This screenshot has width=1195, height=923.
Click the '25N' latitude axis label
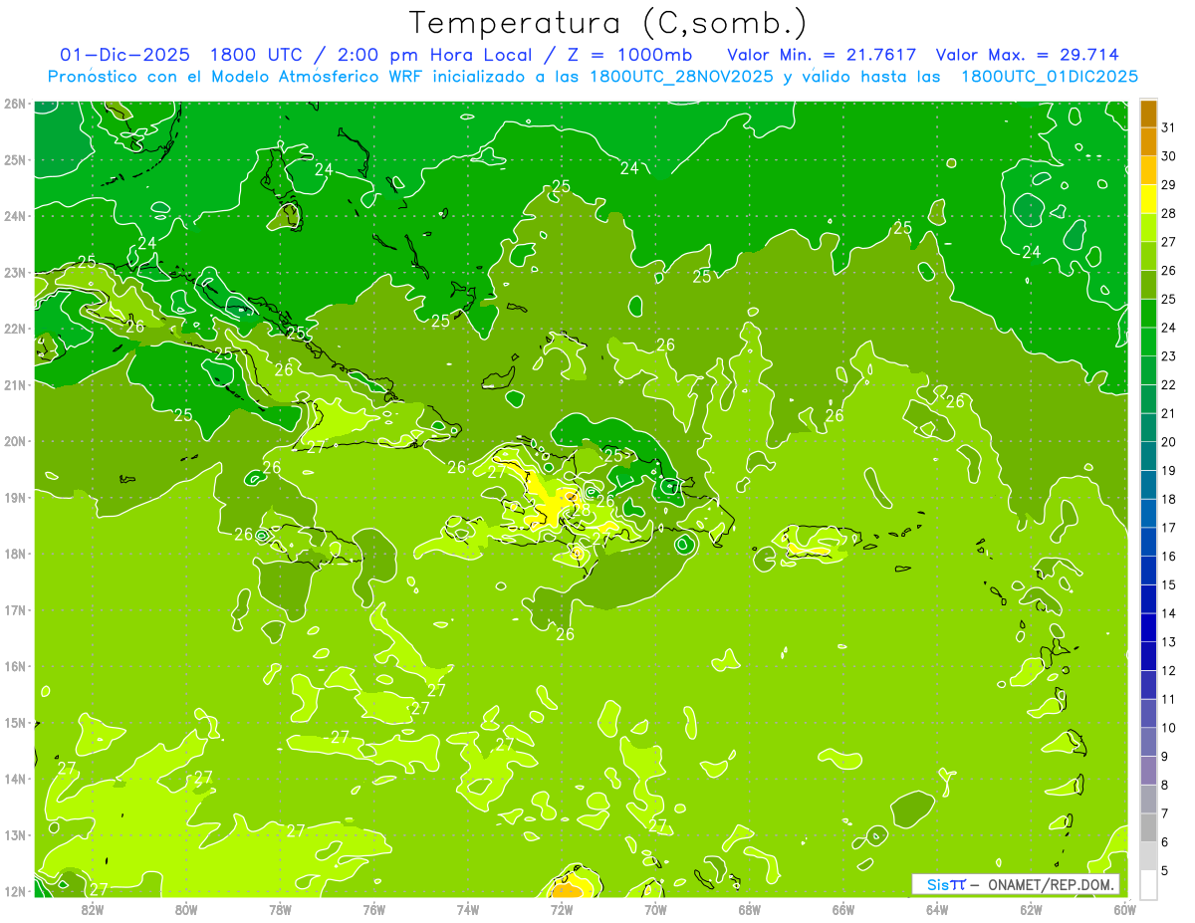(14, 160)
